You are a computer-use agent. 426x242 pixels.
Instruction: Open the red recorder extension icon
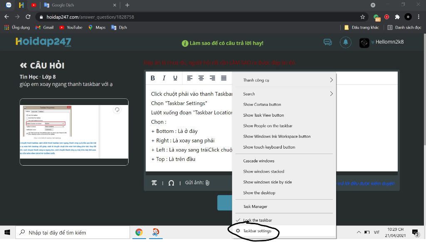click(386, 17)
